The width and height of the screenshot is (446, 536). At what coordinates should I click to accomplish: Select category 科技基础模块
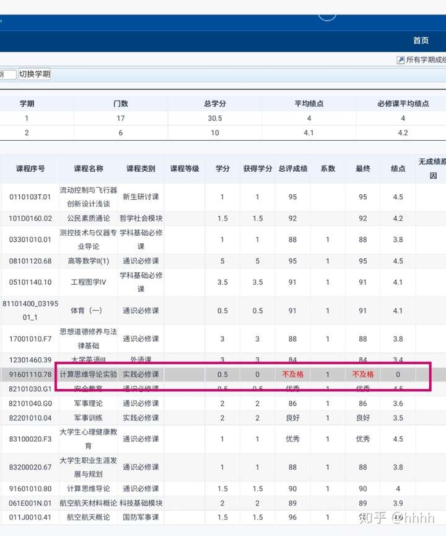coord(141,503)
